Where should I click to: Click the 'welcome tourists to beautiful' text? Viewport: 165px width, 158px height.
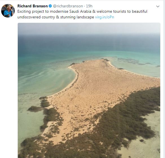point(122,11)
